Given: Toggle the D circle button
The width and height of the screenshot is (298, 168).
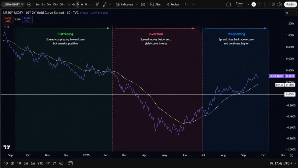Looking at the screenshot, I should [259, 4].
